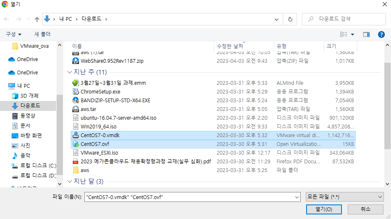Viewport: 391px width, 219px height.
Task: Select aws.tar archive icon
Action: [76, 109]
